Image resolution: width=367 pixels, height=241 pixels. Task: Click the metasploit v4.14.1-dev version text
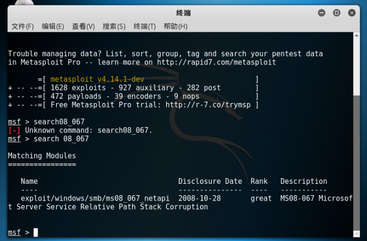(x=97, y=79)
